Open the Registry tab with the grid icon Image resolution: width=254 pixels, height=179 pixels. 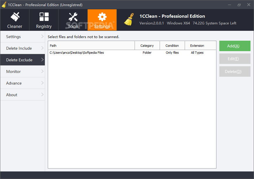(x=44, y=20)
